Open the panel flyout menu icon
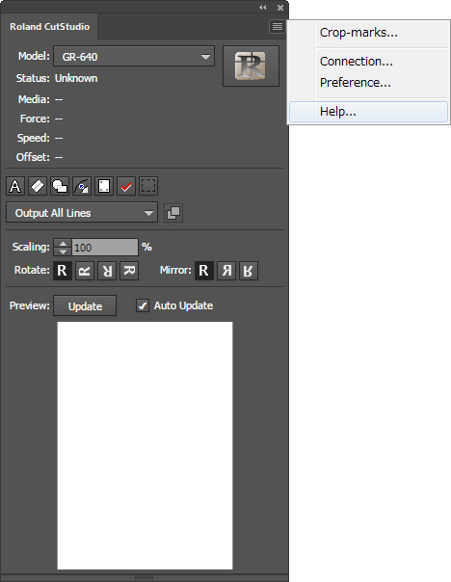 pyautogui.click(x=278, y=27)
